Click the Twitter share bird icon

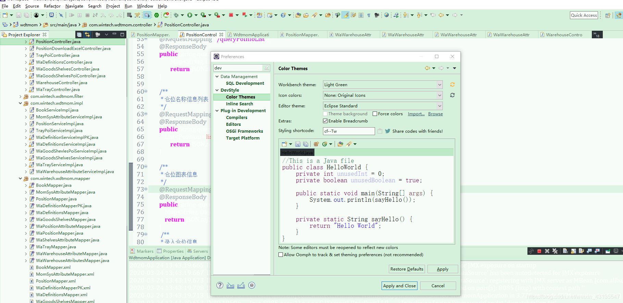point(387,131)
